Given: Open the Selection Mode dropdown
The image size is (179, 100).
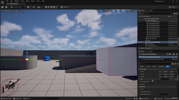Looking at the screenshot, I should tap(17, 7).
